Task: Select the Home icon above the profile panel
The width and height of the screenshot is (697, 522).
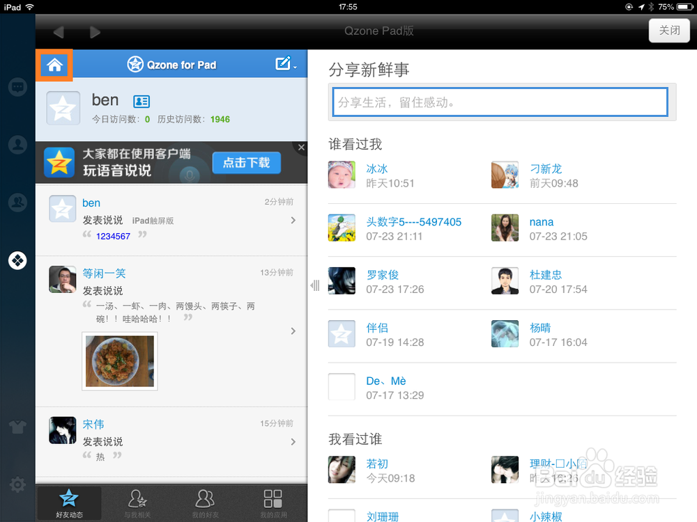Action: tap(54, 64)
